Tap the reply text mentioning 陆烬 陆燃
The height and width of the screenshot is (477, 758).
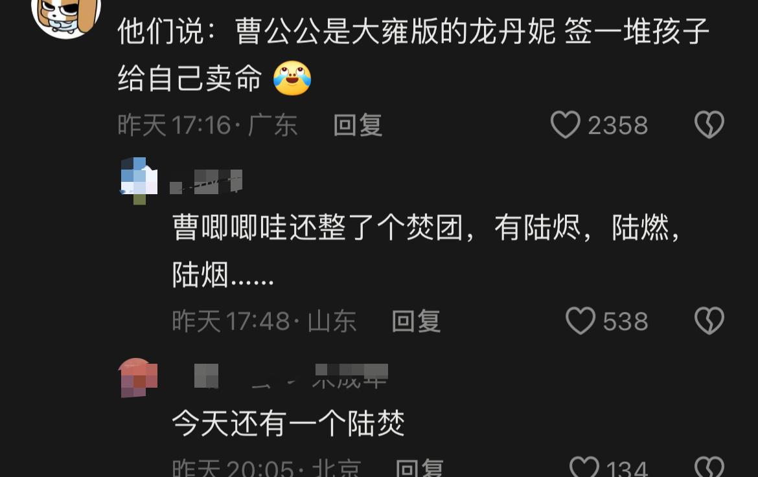pyautogui.click(x=426, y=250)
